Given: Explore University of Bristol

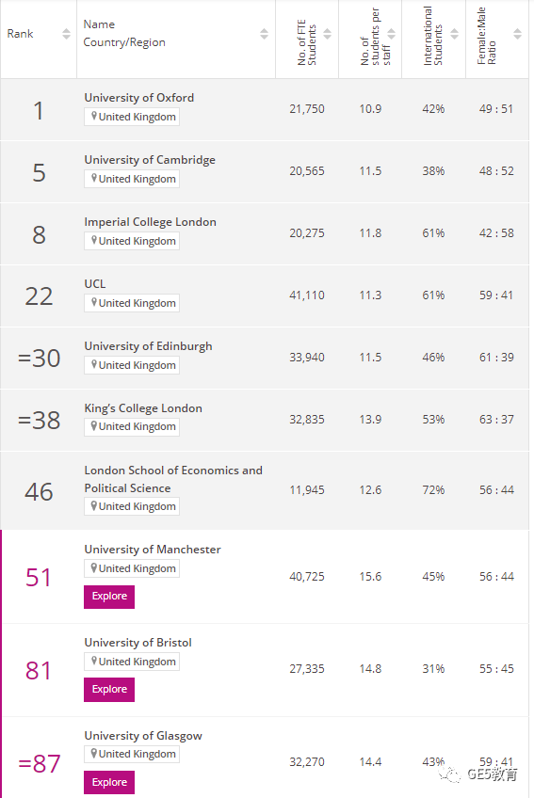Looking at the screenshot, I should [109, 690].
